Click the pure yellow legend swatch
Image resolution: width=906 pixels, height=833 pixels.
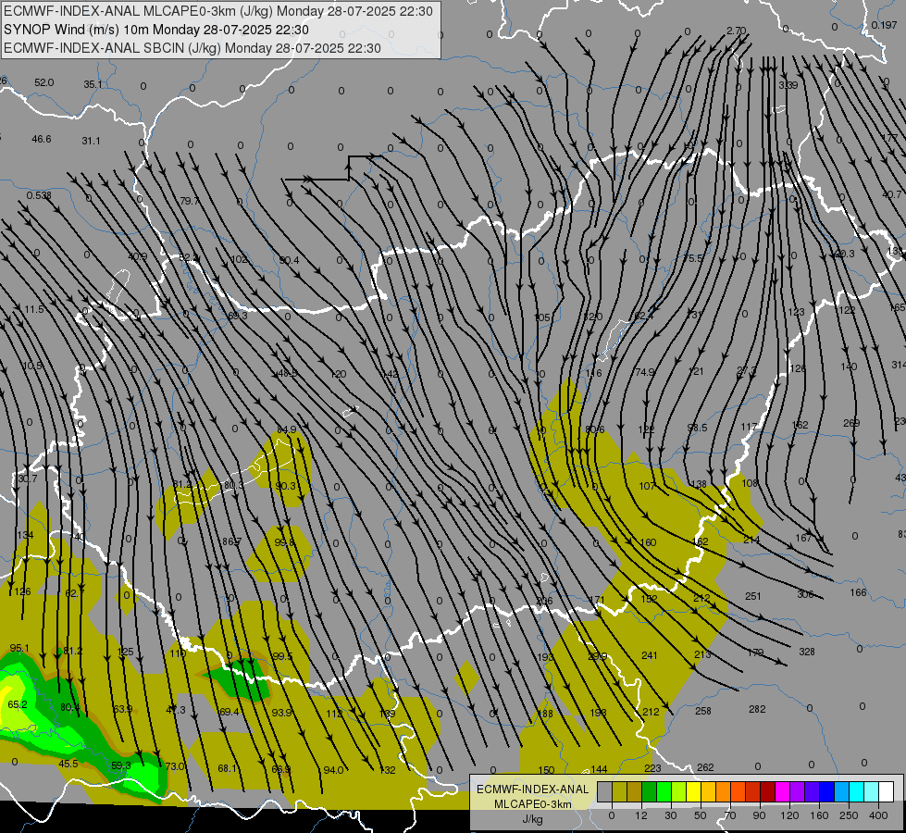pos(693,792)
